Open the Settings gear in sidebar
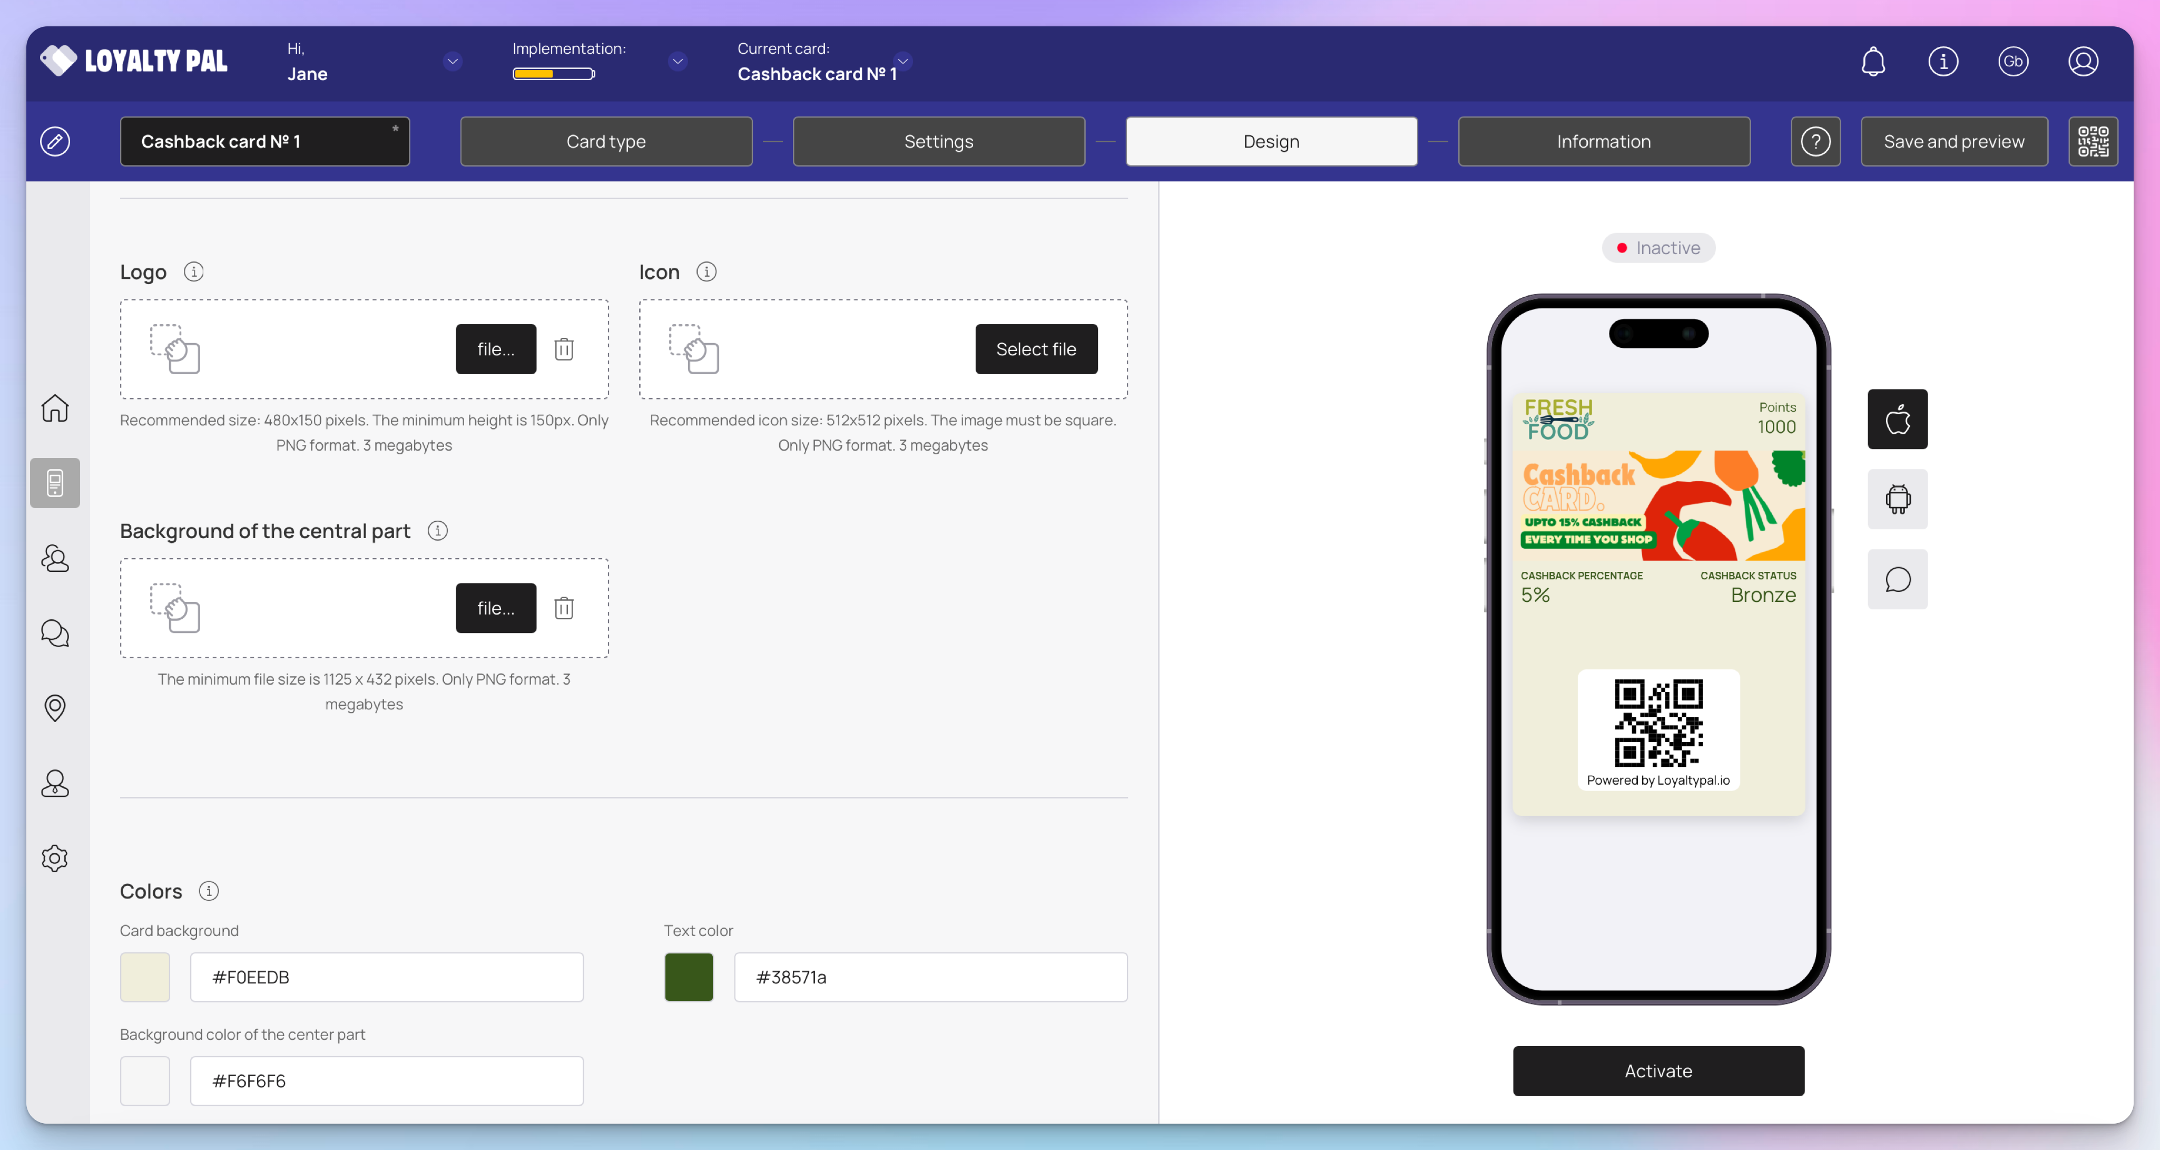This screenshot has height=1150, width=2160. [x=54, y=858]
